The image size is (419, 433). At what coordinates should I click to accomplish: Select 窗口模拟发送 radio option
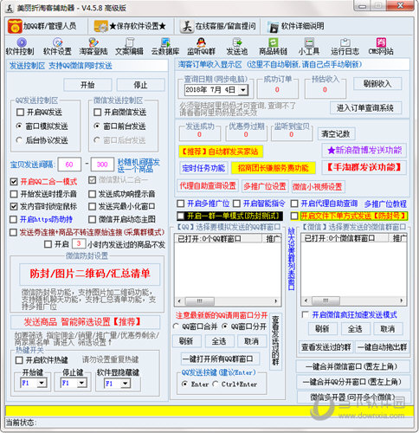click(19, 126)
